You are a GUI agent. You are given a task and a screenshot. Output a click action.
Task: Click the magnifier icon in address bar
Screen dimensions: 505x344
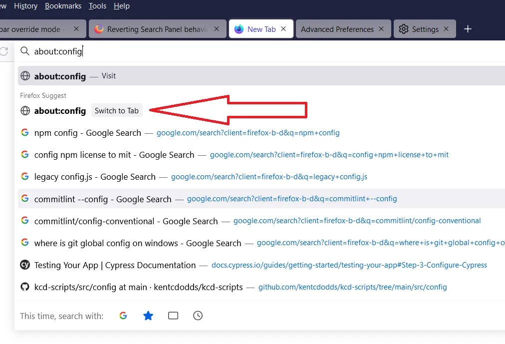point(25,51)
